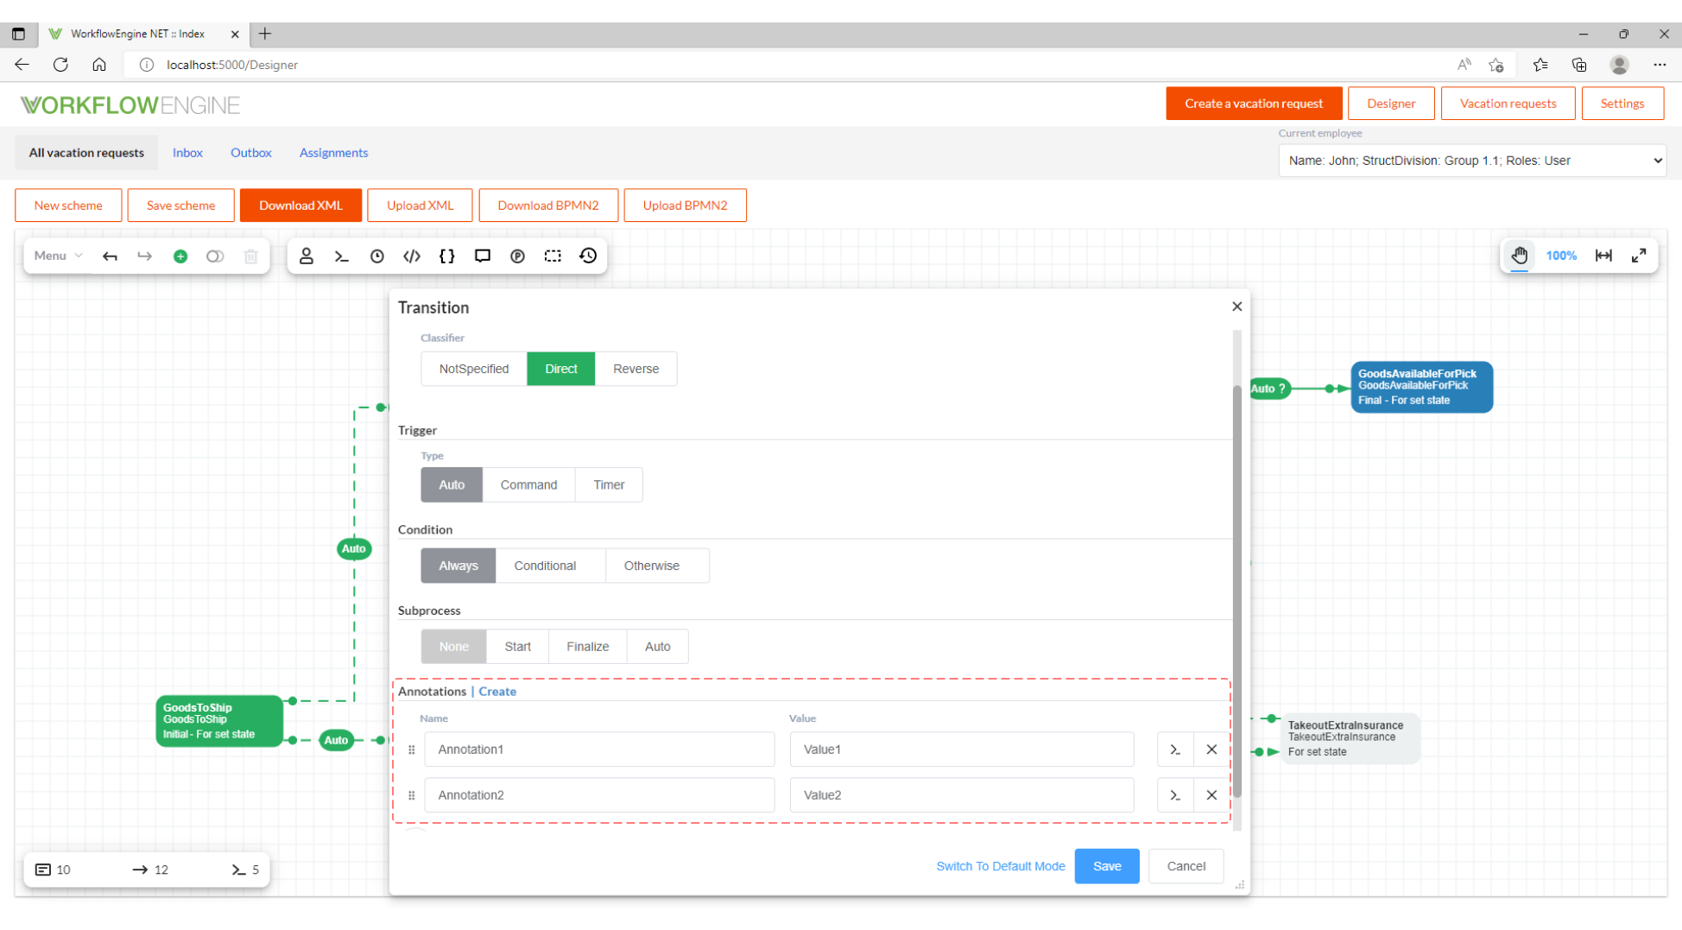
Task: Save the transition settings
Action: click(x=1107, y=866)
